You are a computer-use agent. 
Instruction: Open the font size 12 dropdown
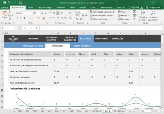39,13
